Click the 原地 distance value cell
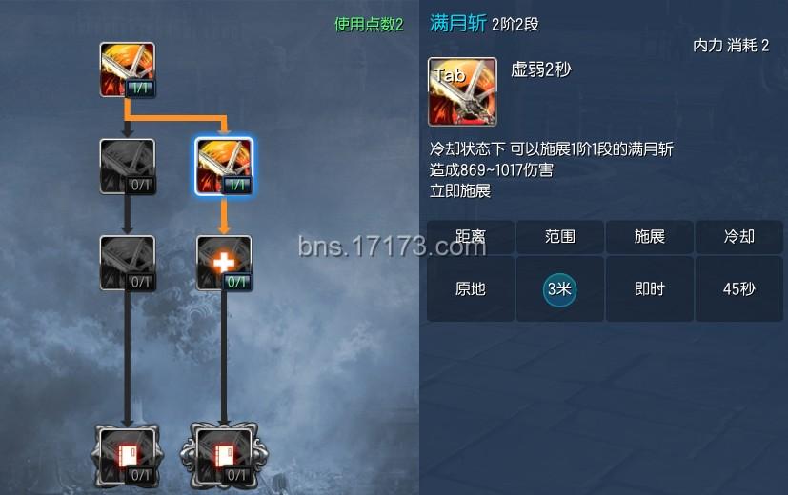The image size is (788, 495). pos(471,289)
